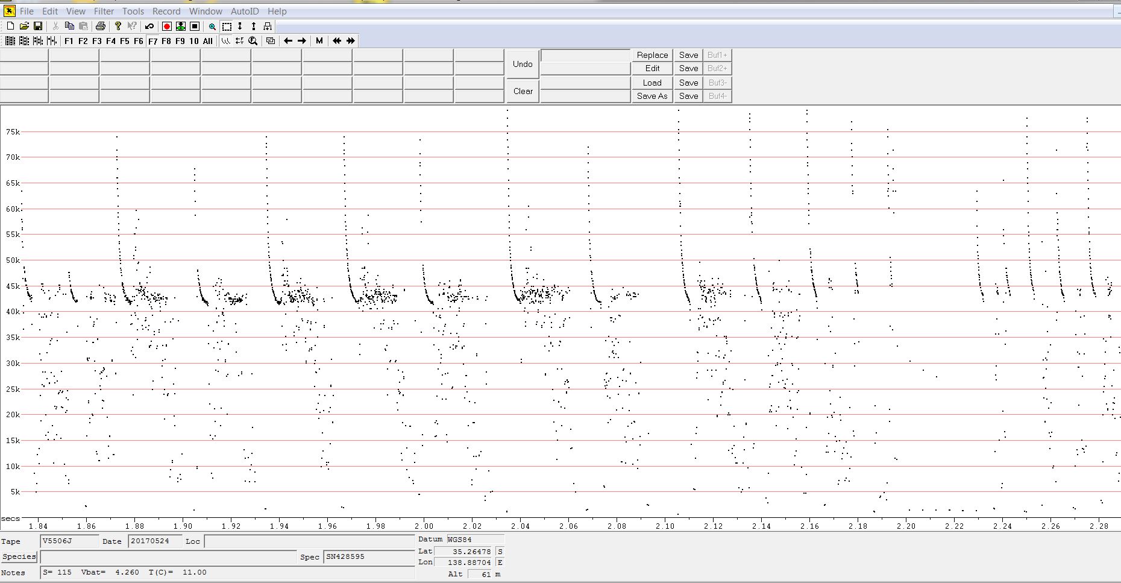This screenshot has height=583, width=1121.
Task: Click the magnifier zoom icon
Action: pyautogui.click(x=212, y=26)
